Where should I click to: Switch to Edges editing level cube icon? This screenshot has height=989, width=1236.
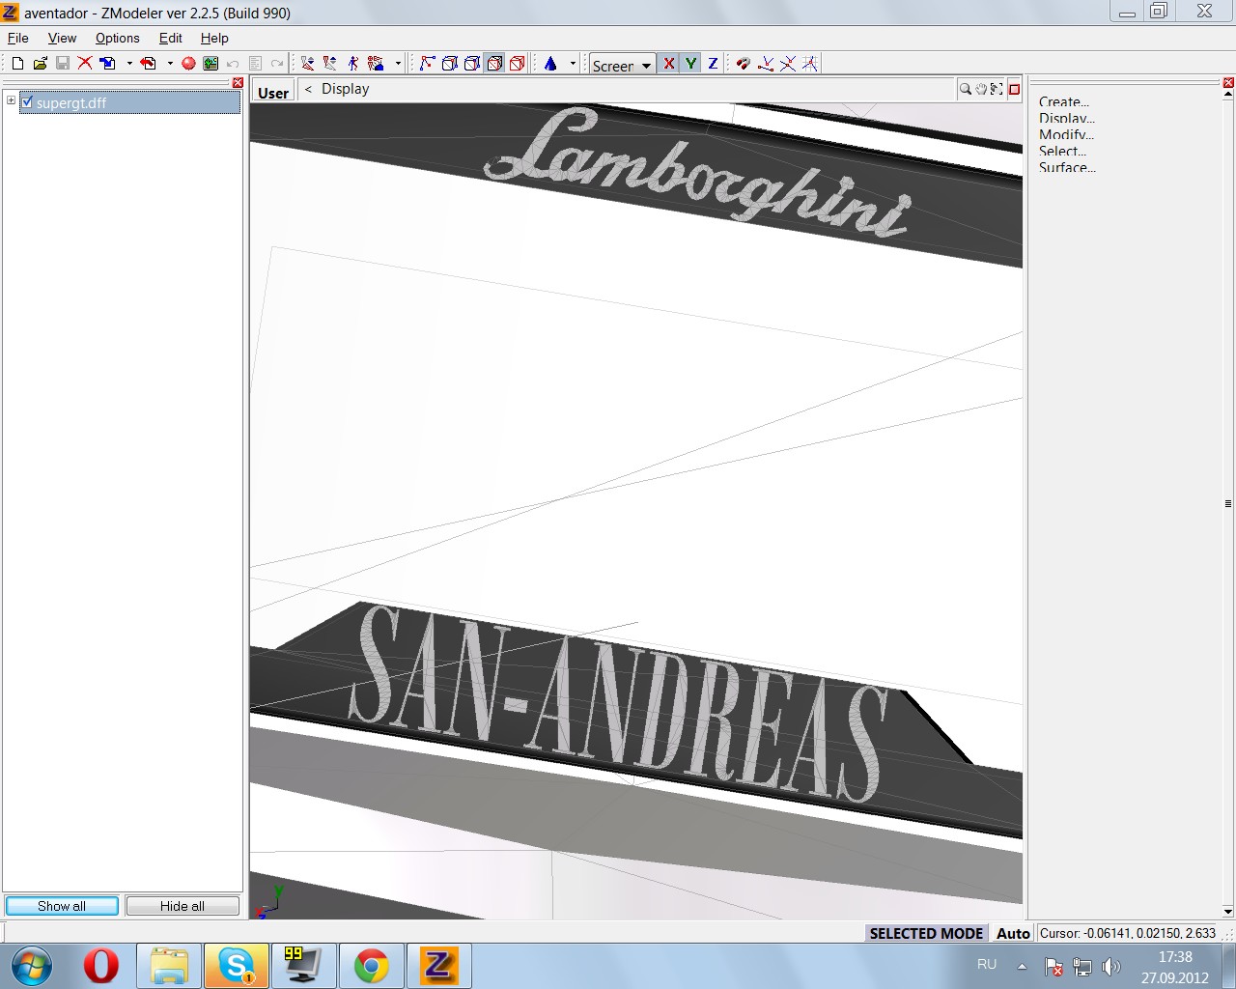tap(450, 64)
